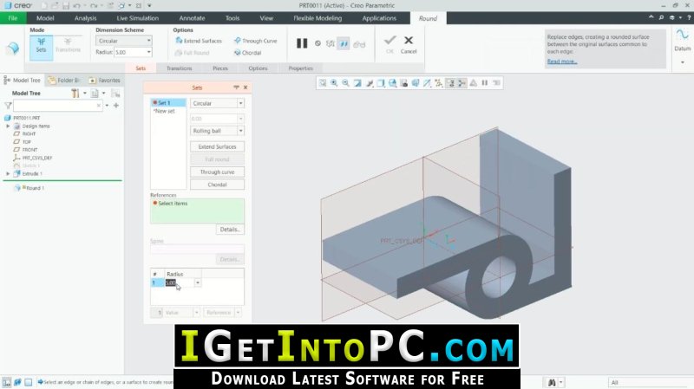Image resolution: width=694 pixels, height=389 pixels.
Task: Switch to Transitions dashboard tab
Action: point(180,68)
